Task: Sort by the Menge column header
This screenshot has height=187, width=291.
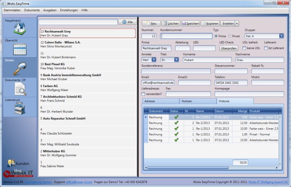Action: coord(240,111)
